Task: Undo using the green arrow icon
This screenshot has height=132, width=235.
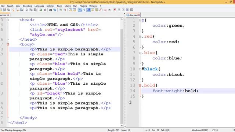Action: [x=41, y=10]
